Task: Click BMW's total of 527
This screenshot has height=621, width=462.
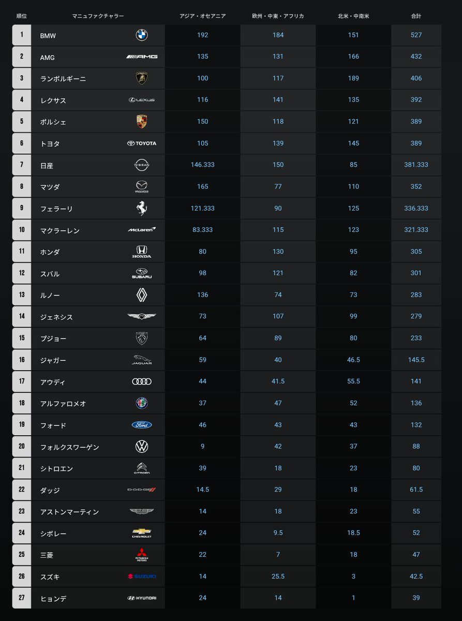Action: (416, 35)
